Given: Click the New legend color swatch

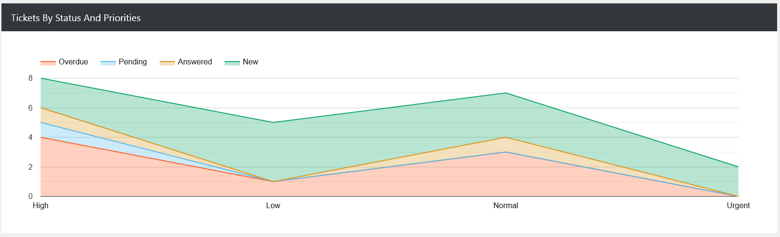Looking at the screenshot, I should pos(232,62).
